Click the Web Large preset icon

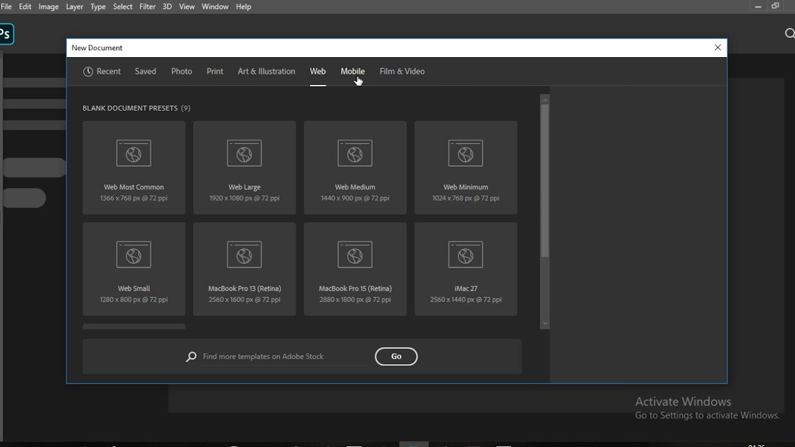point(244,153)
